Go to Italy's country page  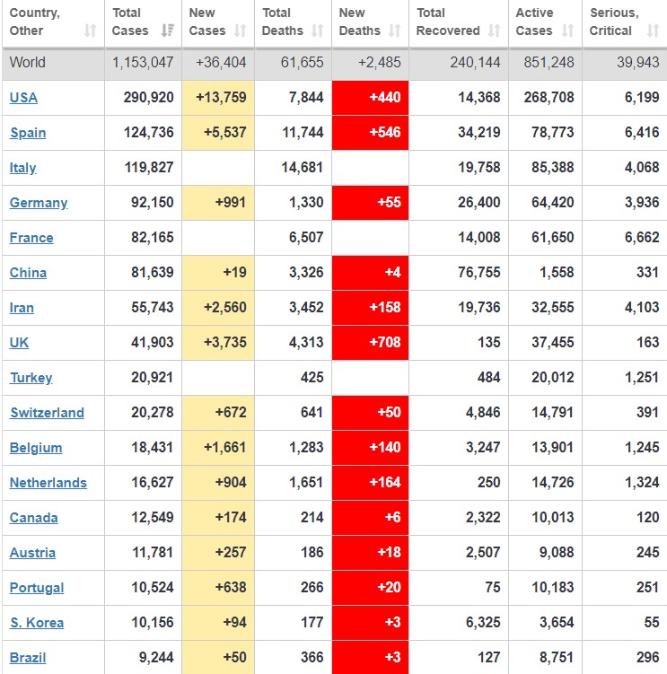pyautogui.click(x=22, y=168)
